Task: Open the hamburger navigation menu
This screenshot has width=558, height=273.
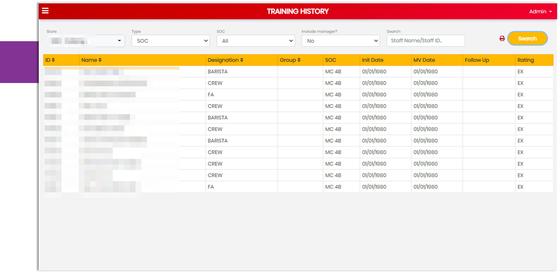Action: pos(45,10)
